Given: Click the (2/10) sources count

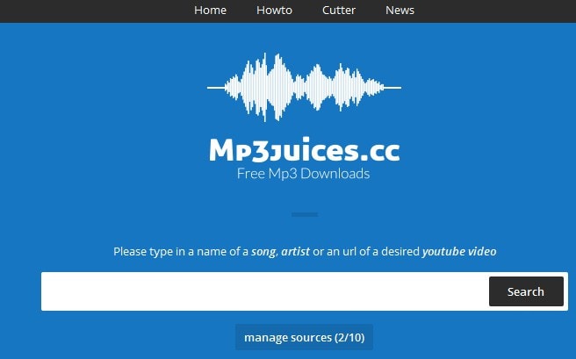Looking at the screenshot, I should click(x=349, y=337).
